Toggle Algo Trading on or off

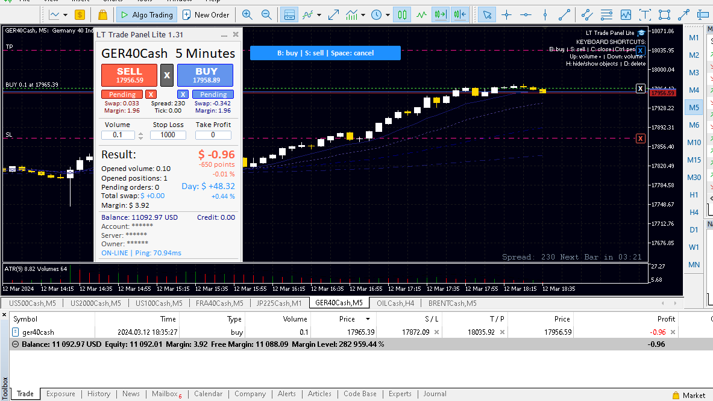point(146,15)
